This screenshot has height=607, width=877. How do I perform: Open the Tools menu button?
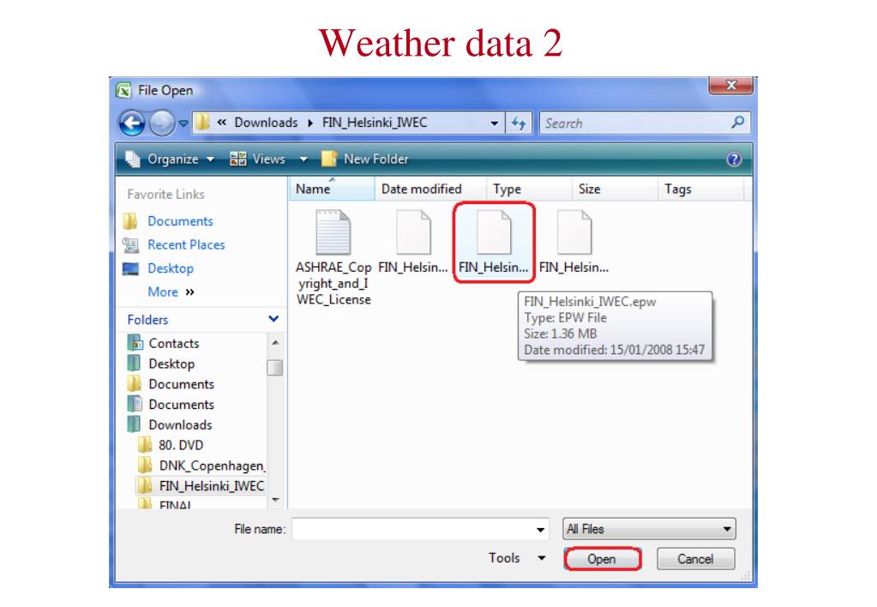pos(516,558)
